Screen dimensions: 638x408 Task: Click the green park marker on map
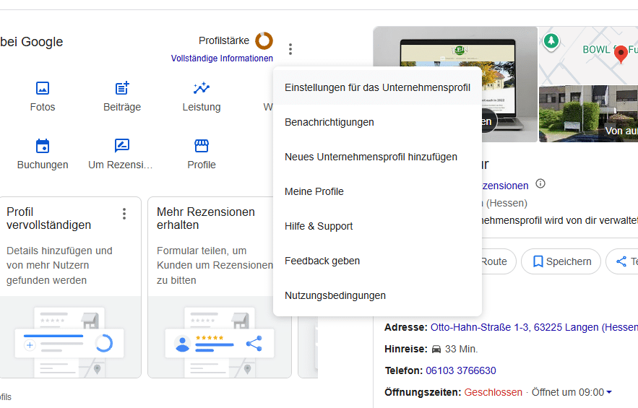(551, 41)
